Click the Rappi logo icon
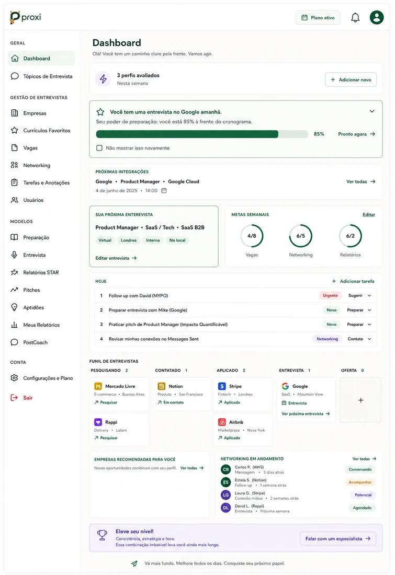395x575 pixels. [x=98, y=422]
